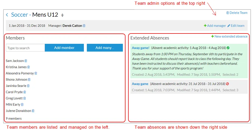This screenshot has height=130, width=252.
Task: Click 'Modified: 7 Sep 2018, 1:50PM' text
Action: point(199,75)
